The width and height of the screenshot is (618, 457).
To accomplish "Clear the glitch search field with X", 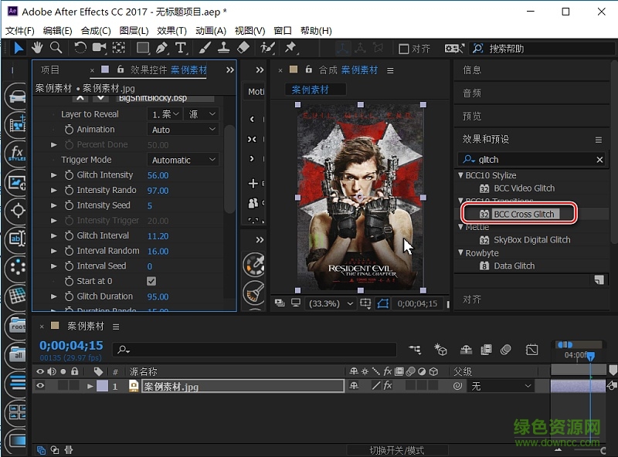I will tap(599, 159).
